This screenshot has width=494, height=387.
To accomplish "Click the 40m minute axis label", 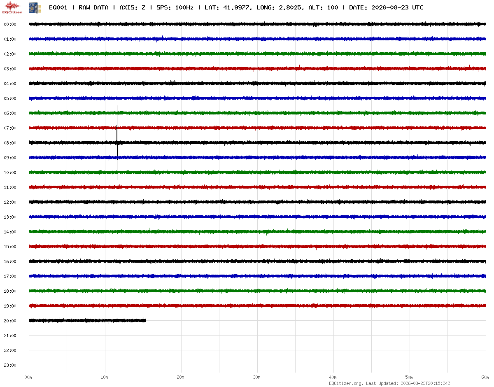I will coord(333,377).
